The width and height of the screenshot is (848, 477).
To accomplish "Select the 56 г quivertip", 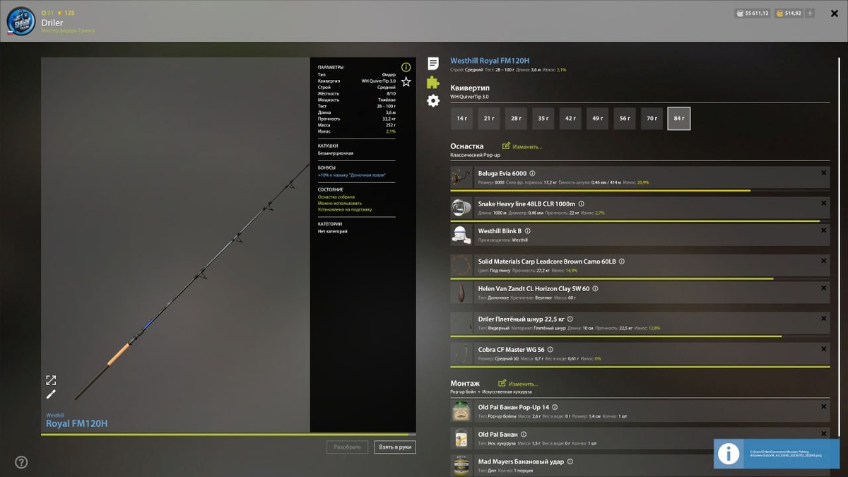I will click(625, 119).
